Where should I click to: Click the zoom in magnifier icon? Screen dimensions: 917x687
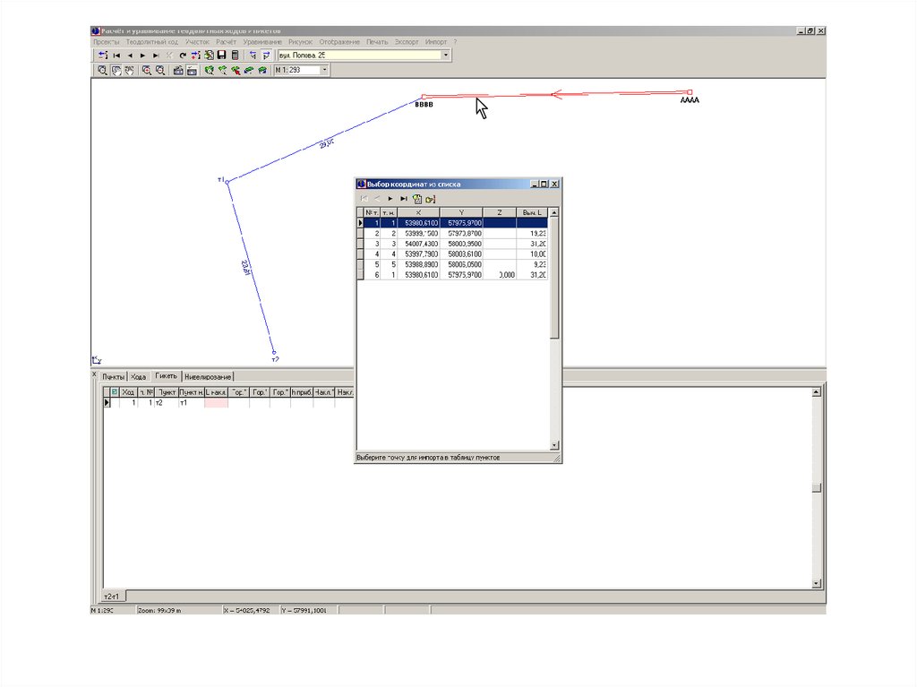coord(146,70)
